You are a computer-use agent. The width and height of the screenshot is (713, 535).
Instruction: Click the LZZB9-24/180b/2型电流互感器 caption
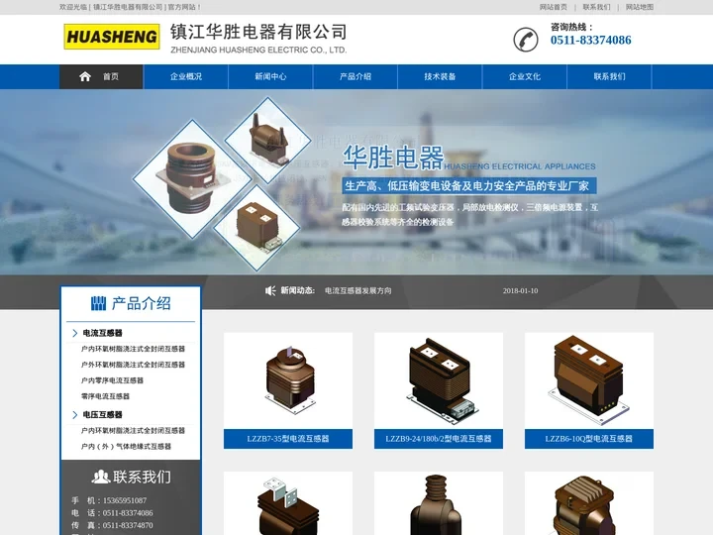(439, 439)
